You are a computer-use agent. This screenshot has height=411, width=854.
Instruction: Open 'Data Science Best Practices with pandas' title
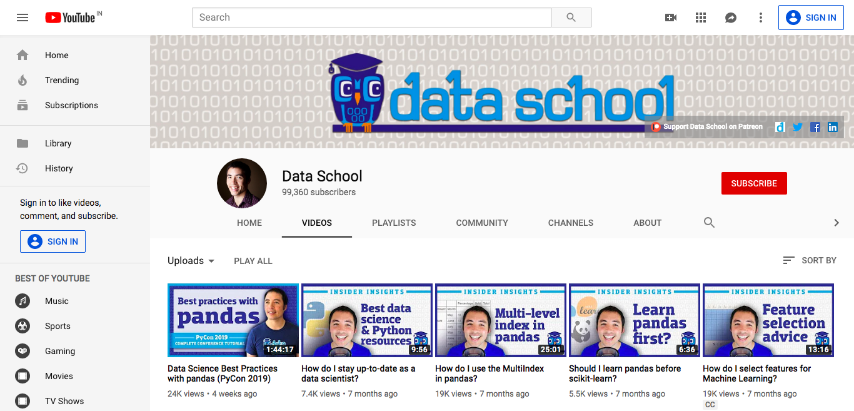(x=223, y=373)
